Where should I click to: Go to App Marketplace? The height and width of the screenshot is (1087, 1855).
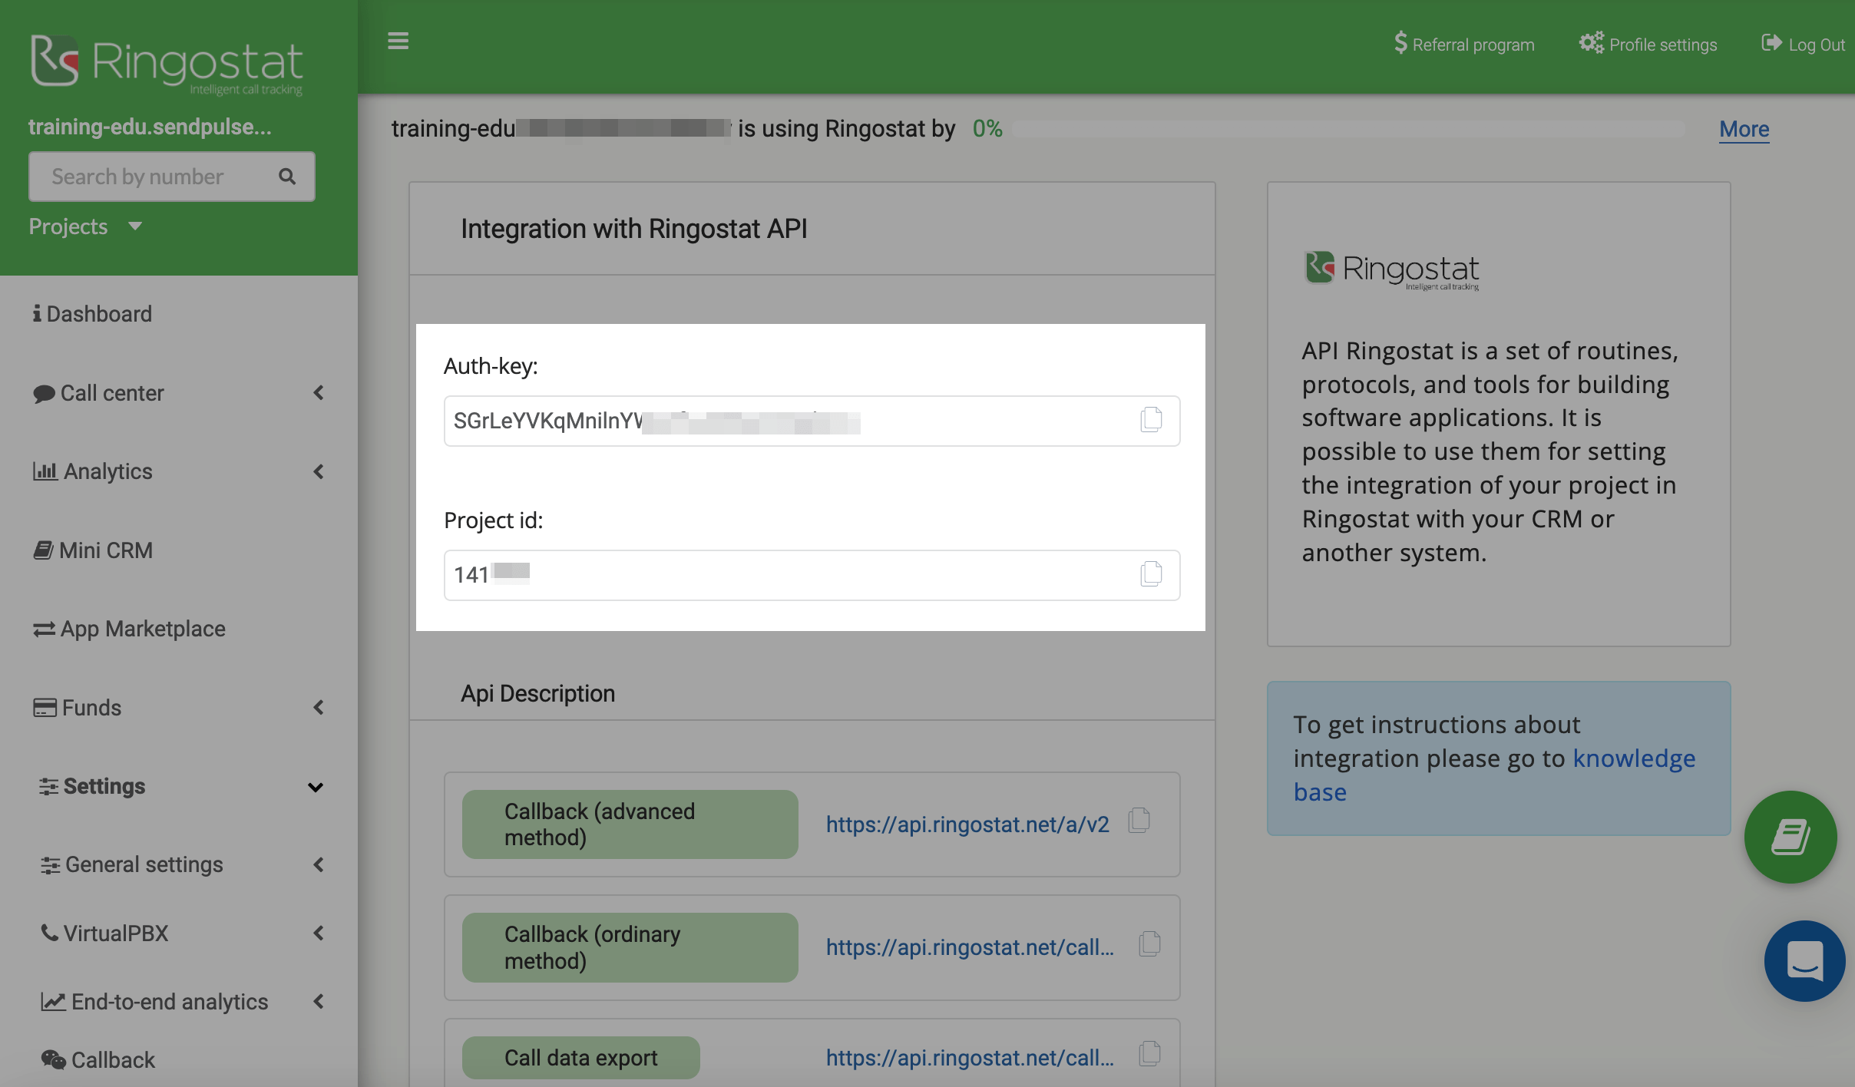coord(142,629)
